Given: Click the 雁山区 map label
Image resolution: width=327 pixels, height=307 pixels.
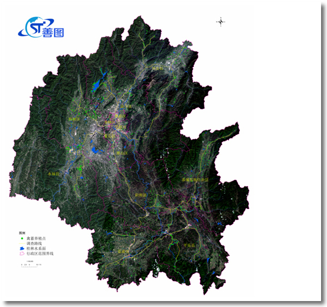Looking at the screenshot, I should (122, 153).
